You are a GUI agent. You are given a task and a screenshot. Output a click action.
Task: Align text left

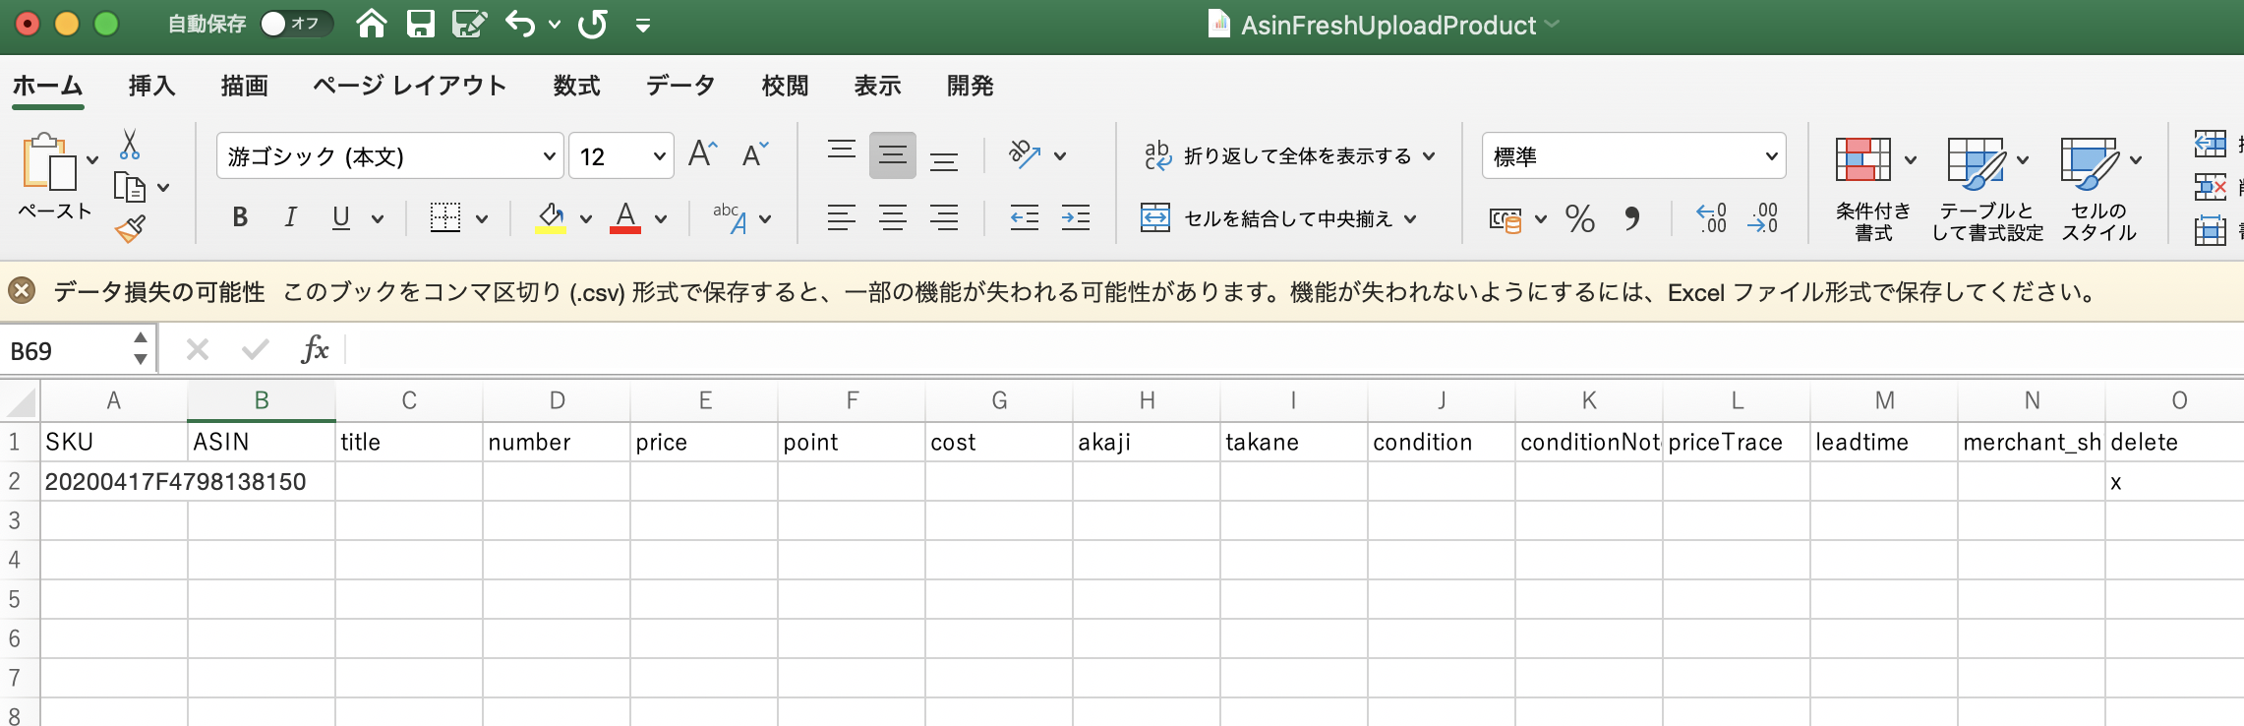pos(842,217)
